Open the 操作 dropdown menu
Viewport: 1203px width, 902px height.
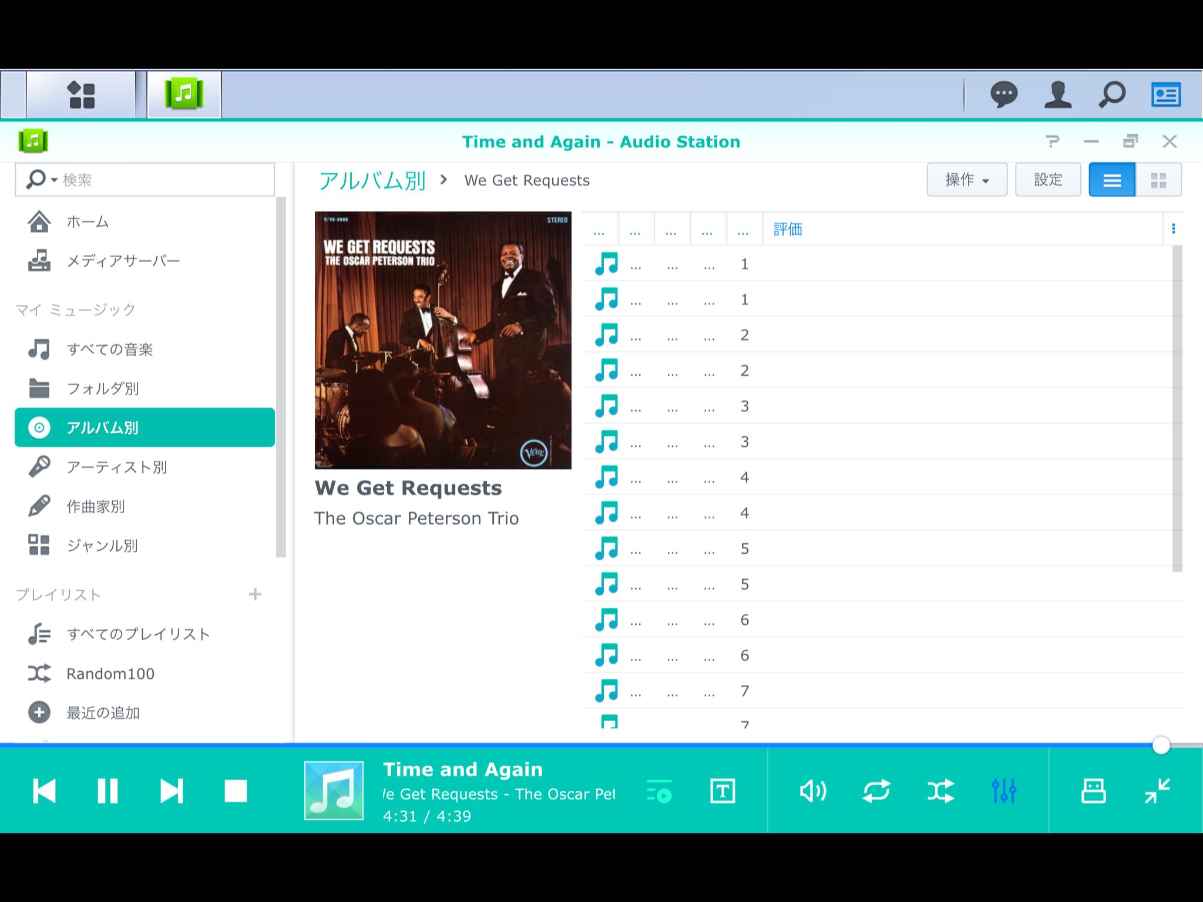point(967,180)
